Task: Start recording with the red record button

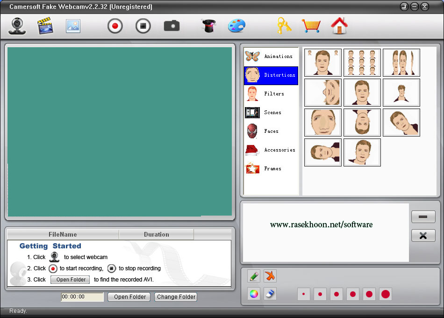Action: tap(115, 26)
